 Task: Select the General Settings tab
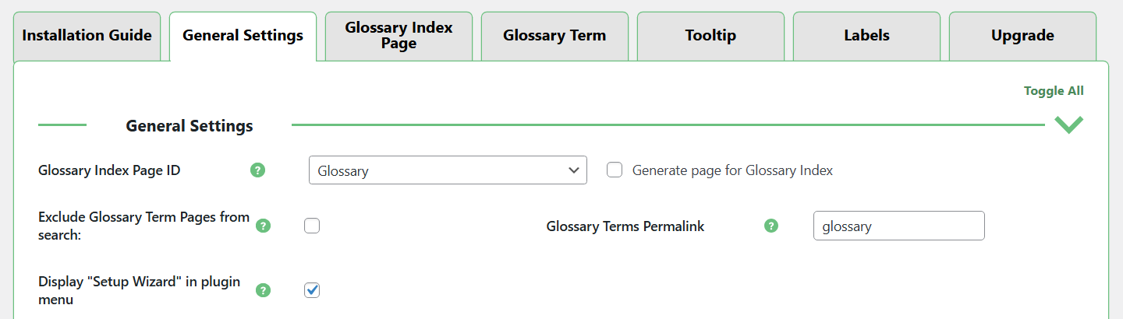click(x=243, y=36)
